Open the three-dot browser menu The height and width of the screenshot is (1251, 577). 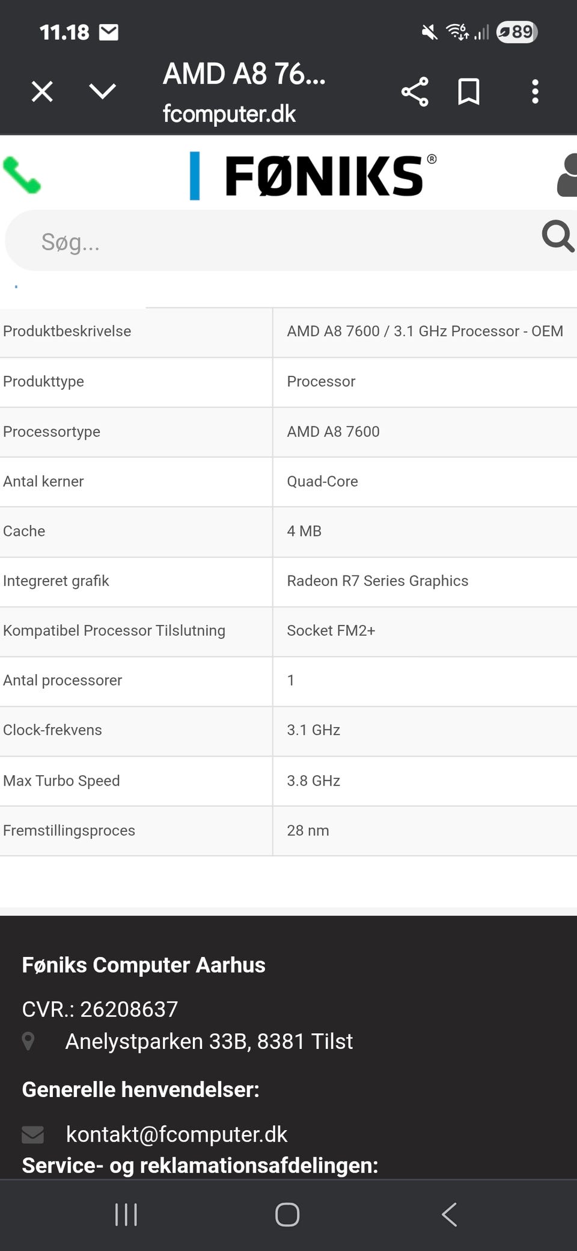pyautogui.click(x=535, y=92)
